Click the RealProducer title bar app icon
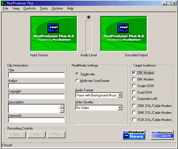Image resolution: width=178 pixels, height=149 pixels. 4,3
